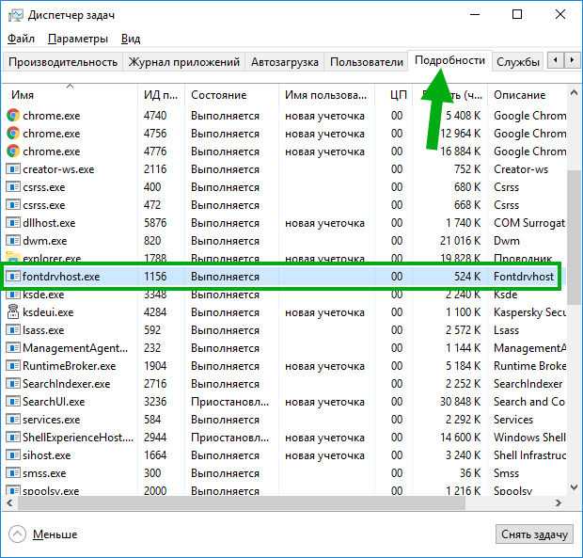Click fontdrvhost.exe process icon
The width and height of the screenshot is (583, 558).
point(13,277)
